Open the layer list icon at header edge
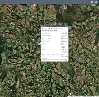 point(99,2)
